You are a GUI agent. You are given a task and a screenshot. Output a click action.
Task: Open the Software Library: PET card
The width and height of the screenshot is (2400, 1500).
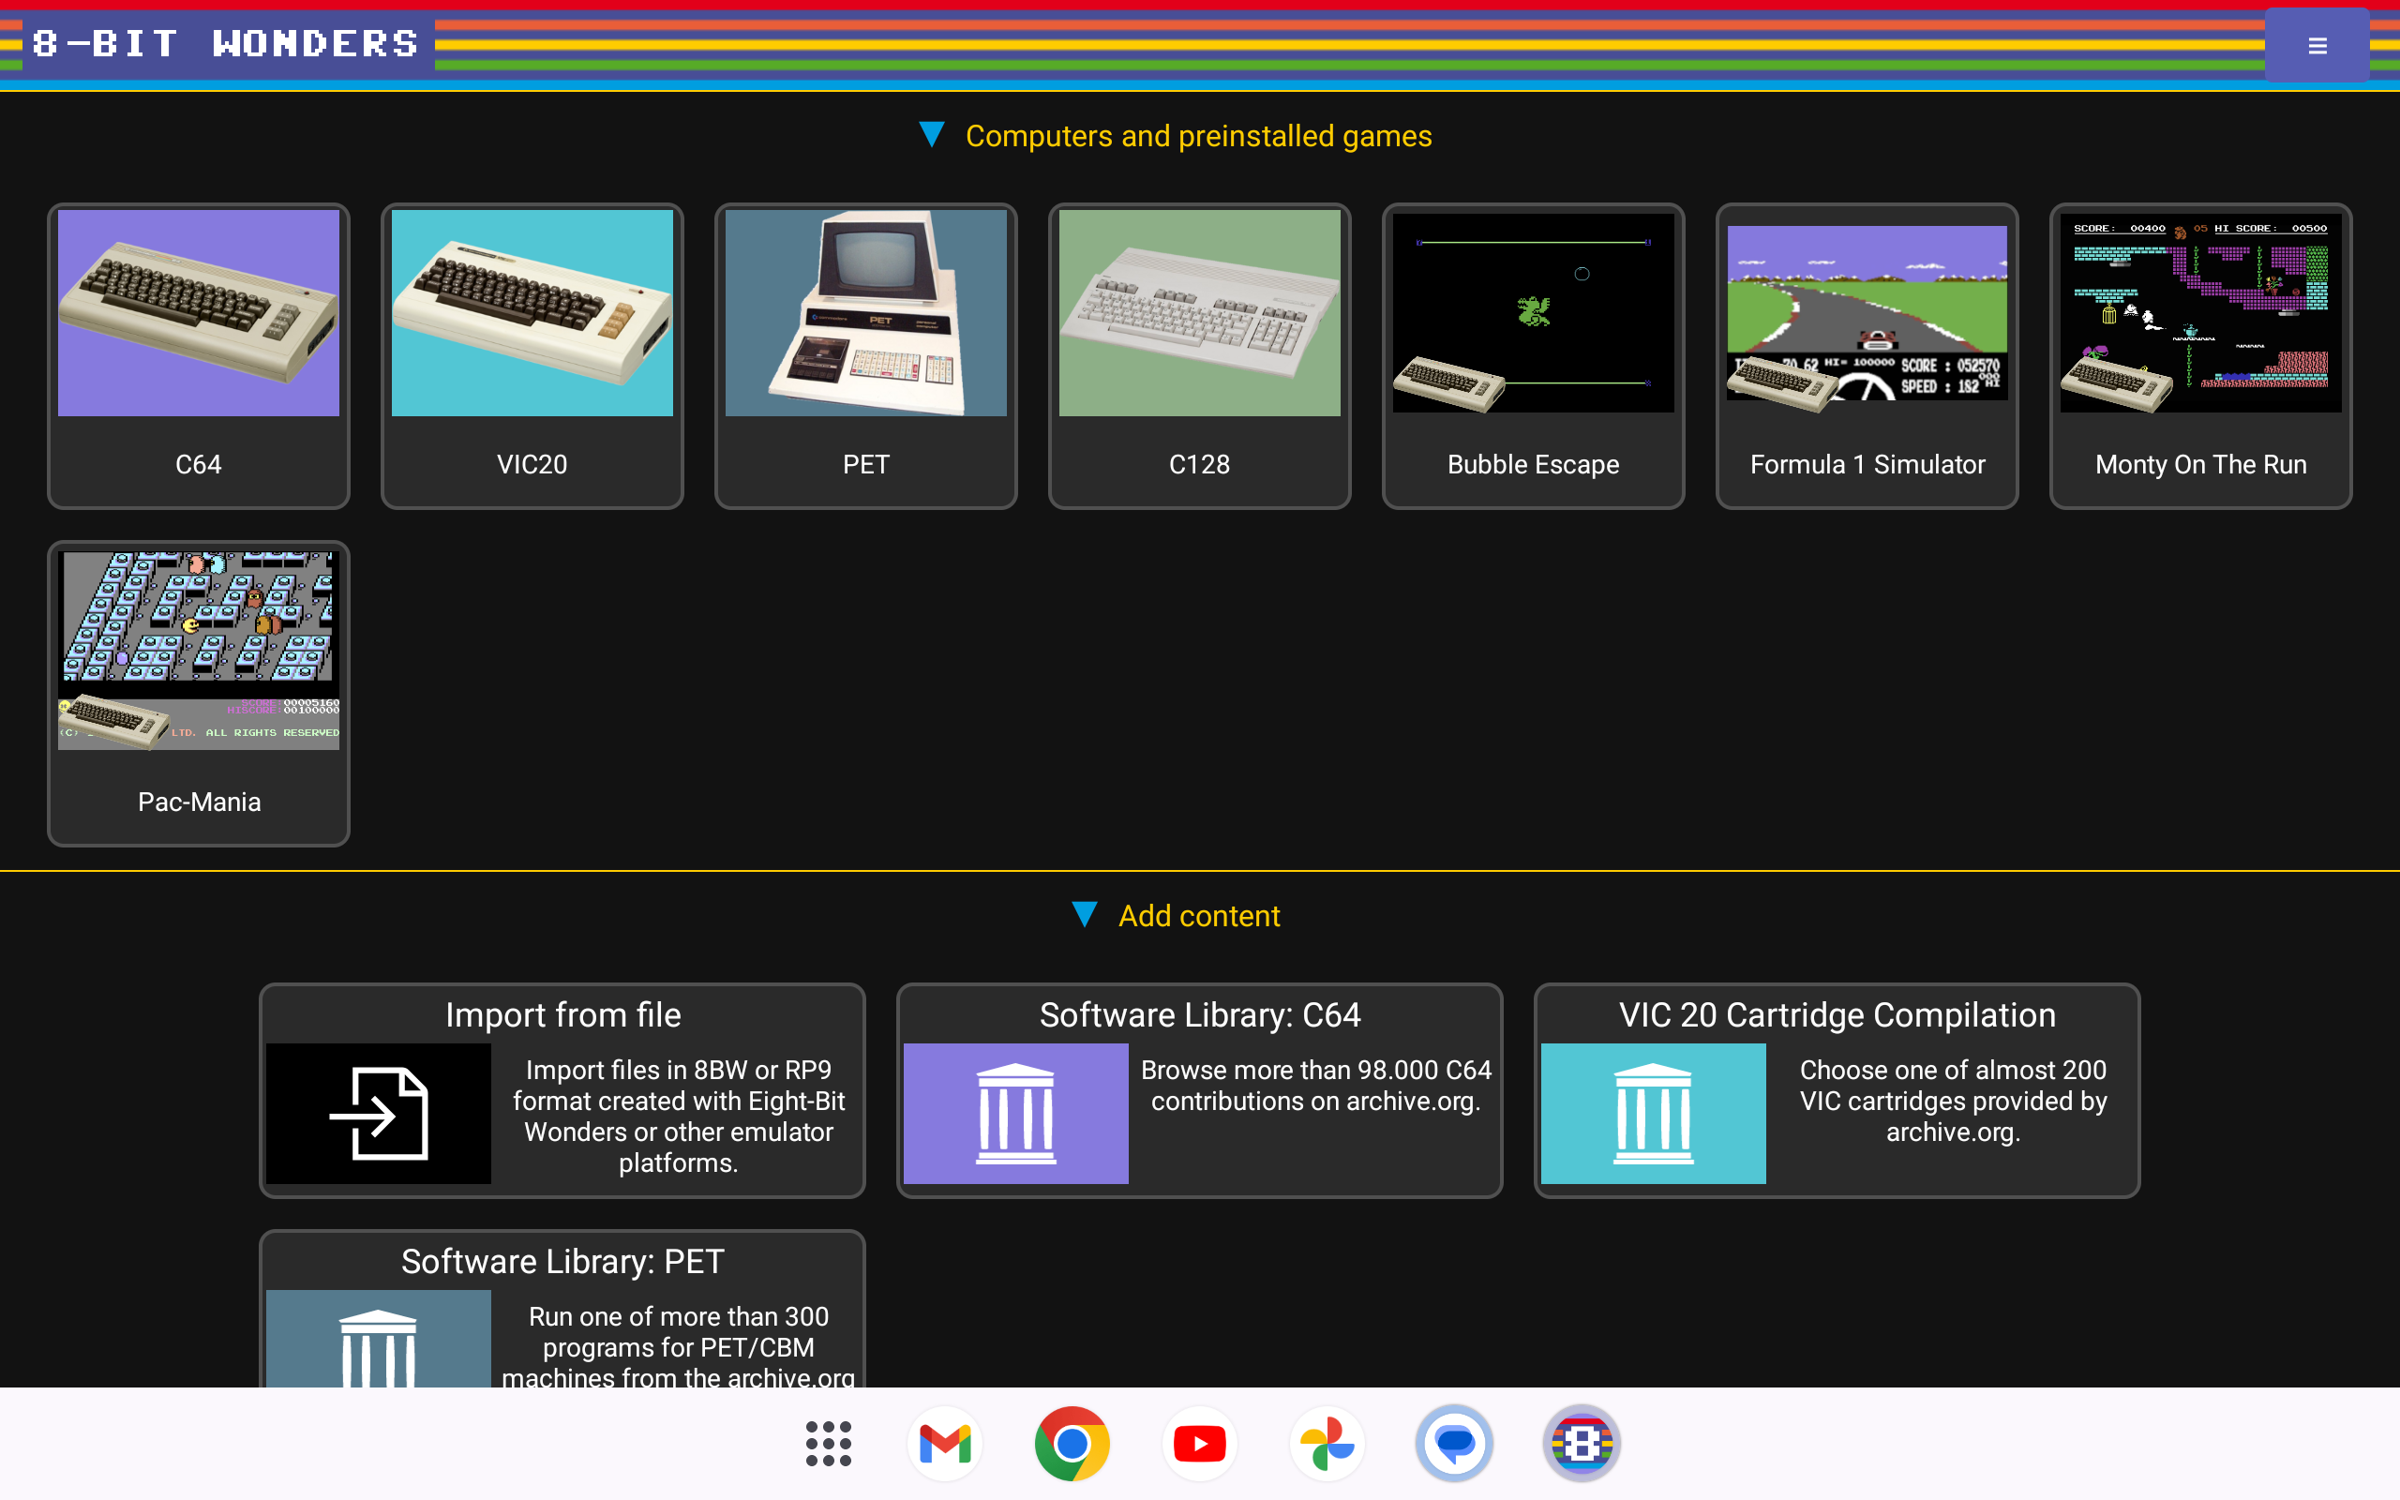click(562, 1310)
